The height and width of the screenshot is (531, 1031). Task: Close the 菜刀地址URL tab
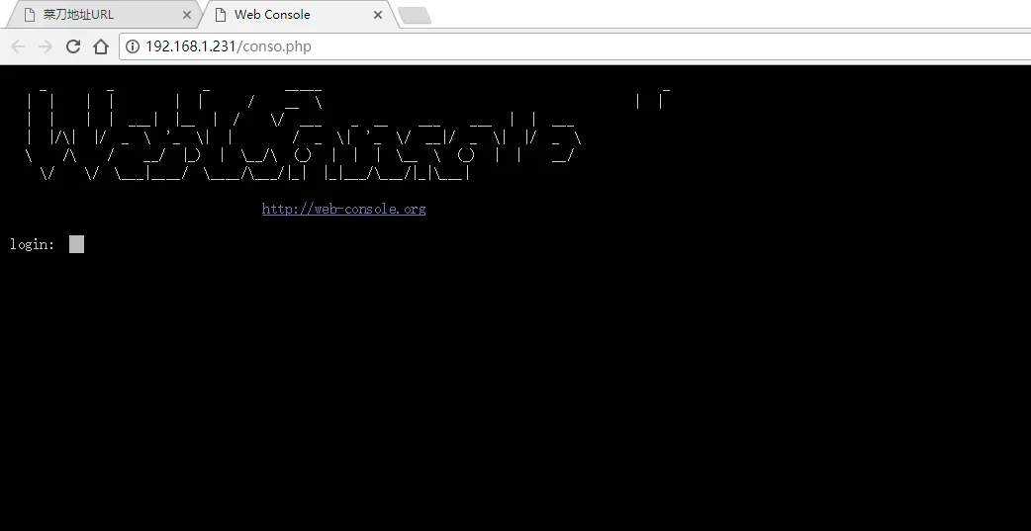[x=187, y=15]
